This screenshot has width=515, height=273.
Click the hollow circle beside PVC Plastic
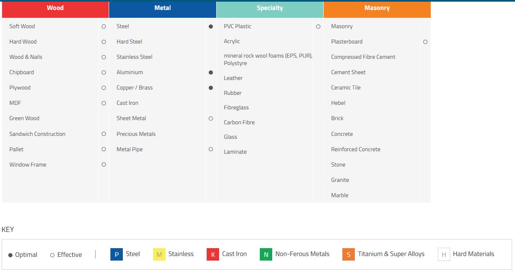coord(318,27)
